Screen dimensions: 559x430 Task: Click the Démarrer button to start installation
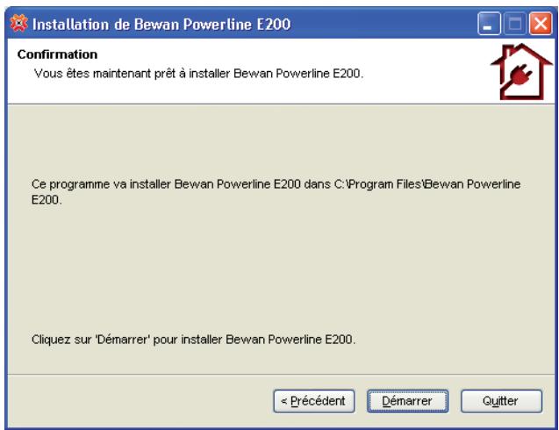(x=407, y=401)
